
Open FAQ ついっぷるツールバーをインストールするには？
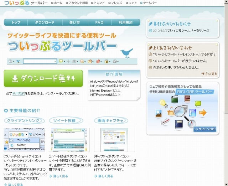tap(182, 54)
